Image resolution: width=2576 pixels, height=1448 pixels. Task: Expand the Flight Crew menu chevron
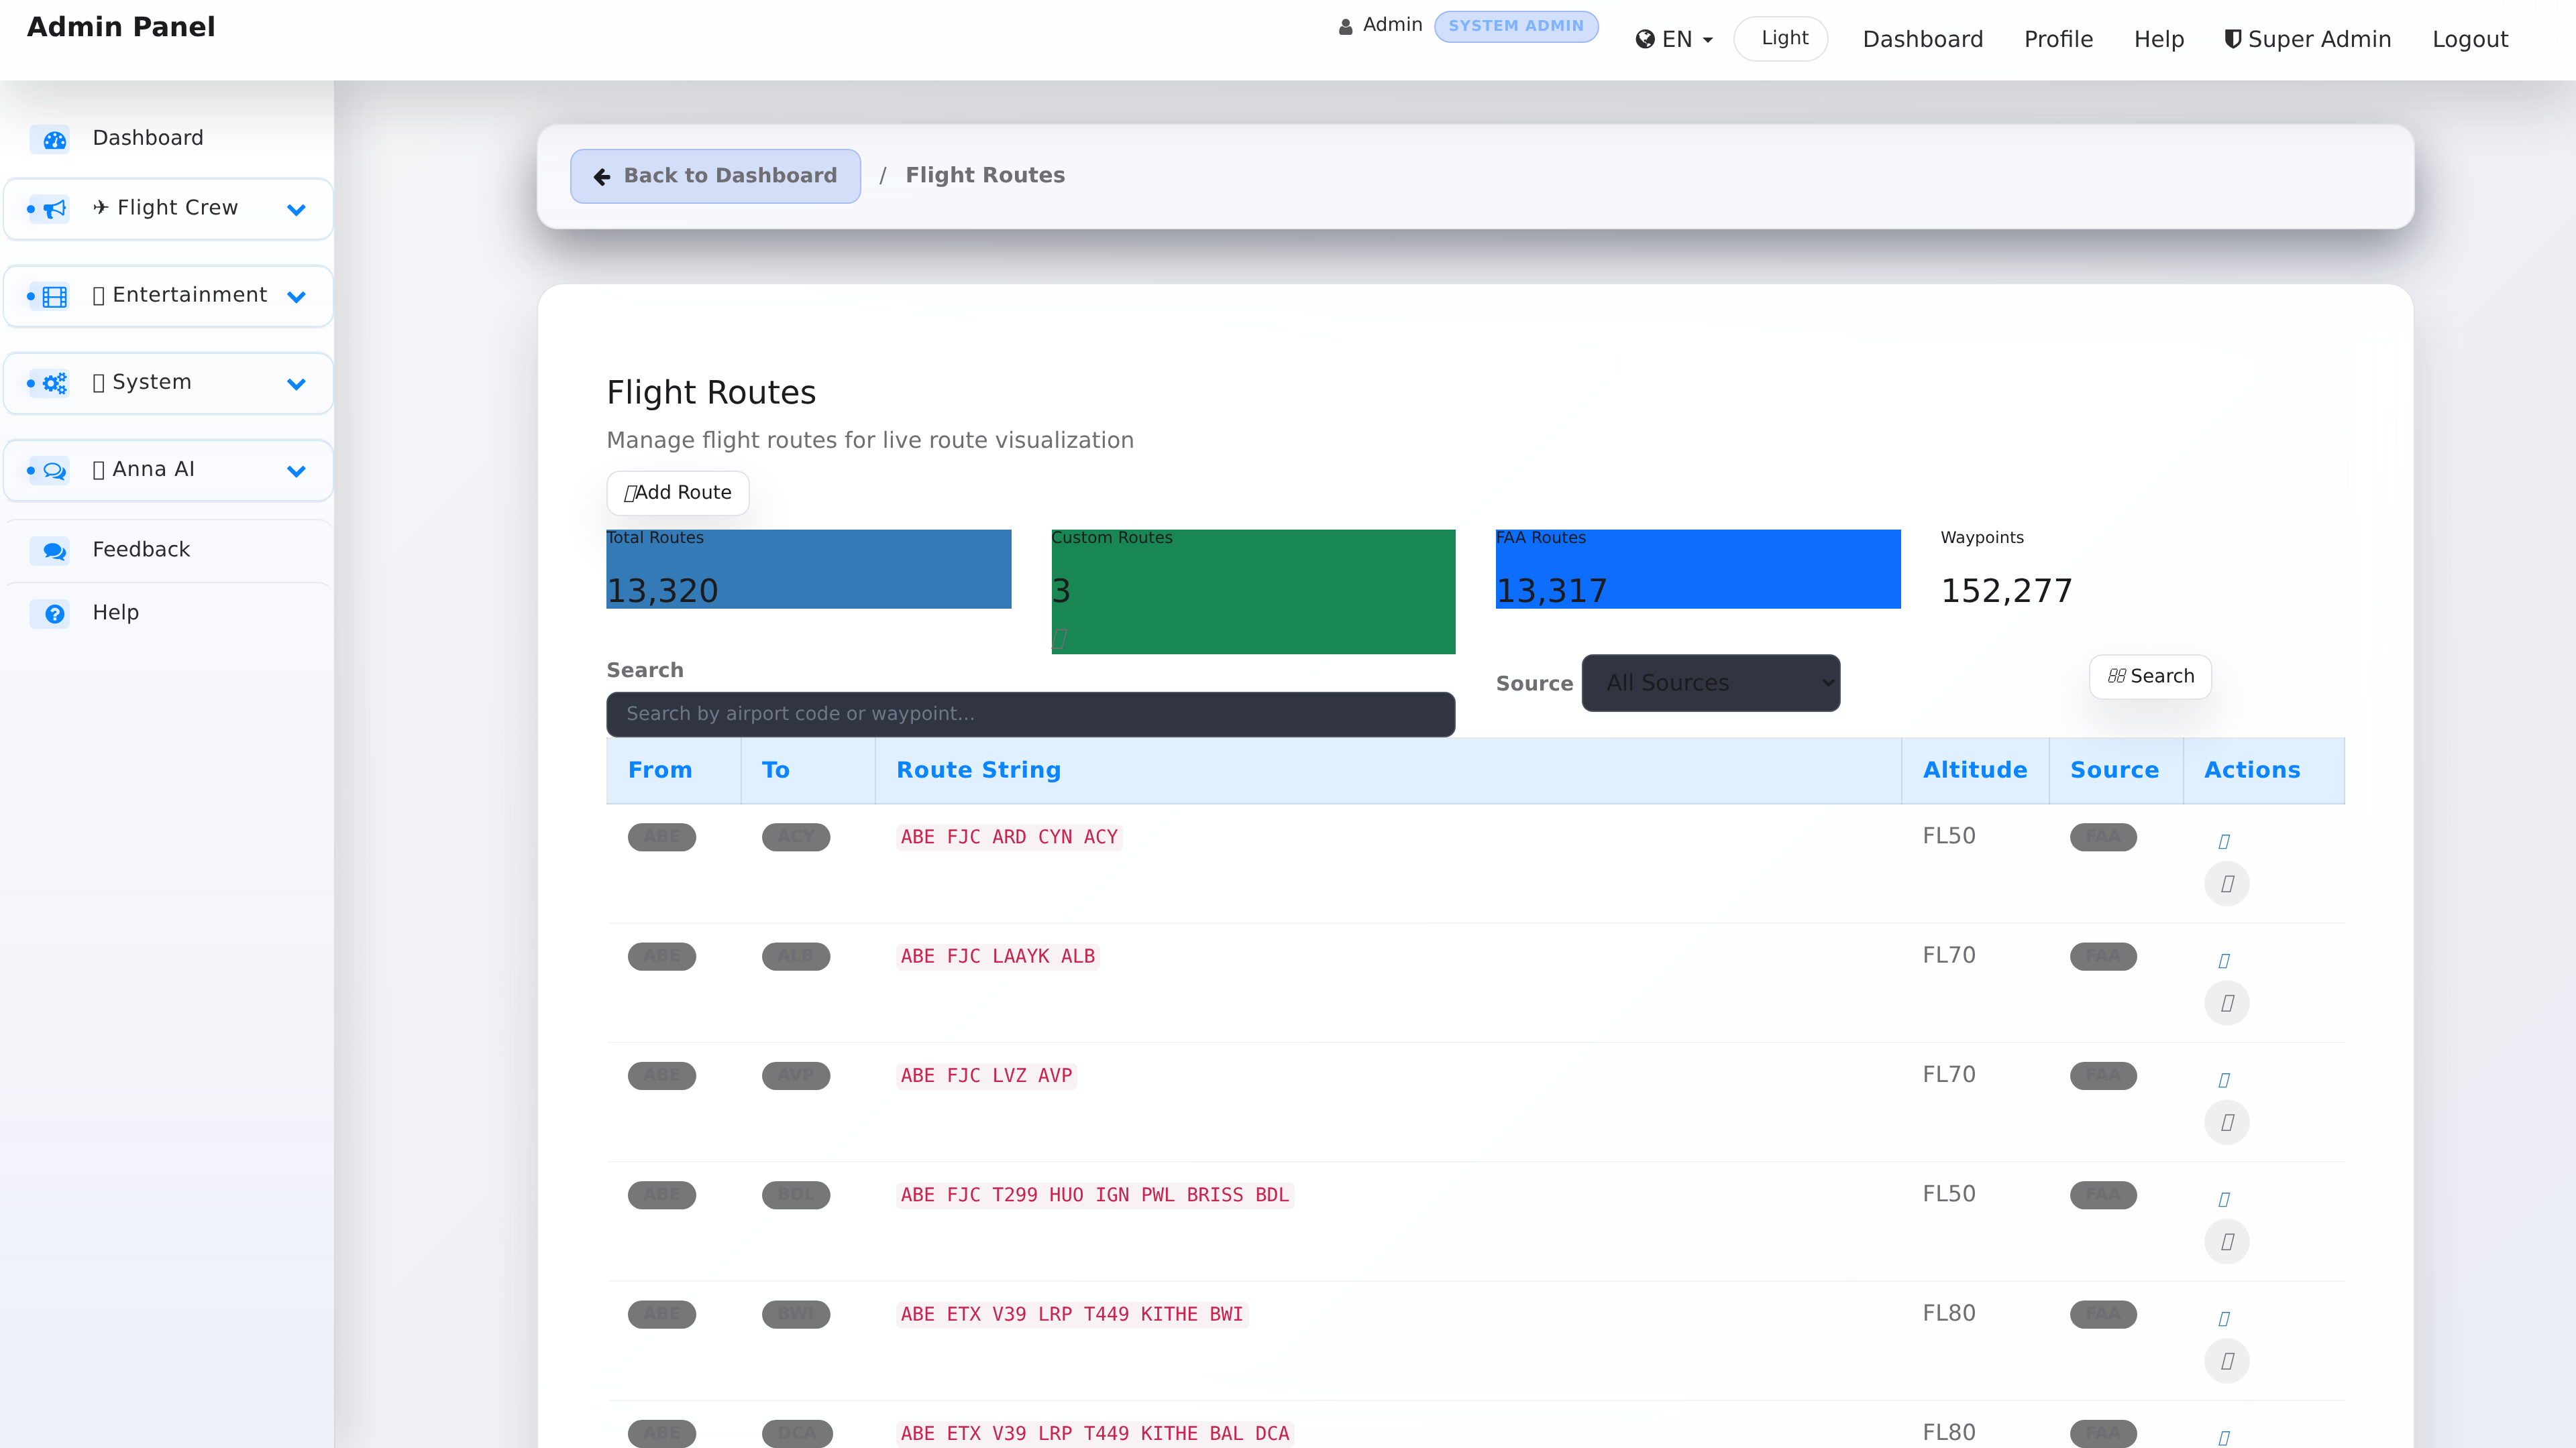click(296, 210)
